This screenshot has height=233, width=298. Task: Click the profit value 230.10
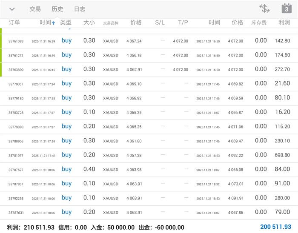click(282, 141)
